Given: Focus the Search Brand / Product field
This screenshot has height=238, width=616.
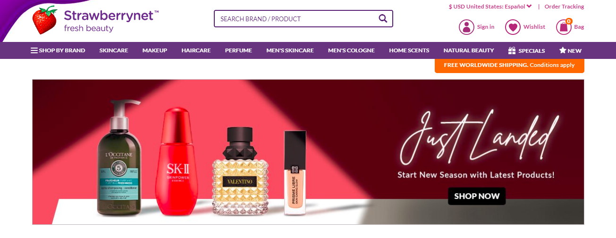Looking at the screenshot, I should click(304, 19).
